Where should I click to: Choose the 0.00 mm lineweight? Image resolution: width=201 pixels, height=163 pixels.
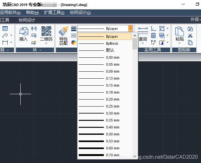[105, 57]
